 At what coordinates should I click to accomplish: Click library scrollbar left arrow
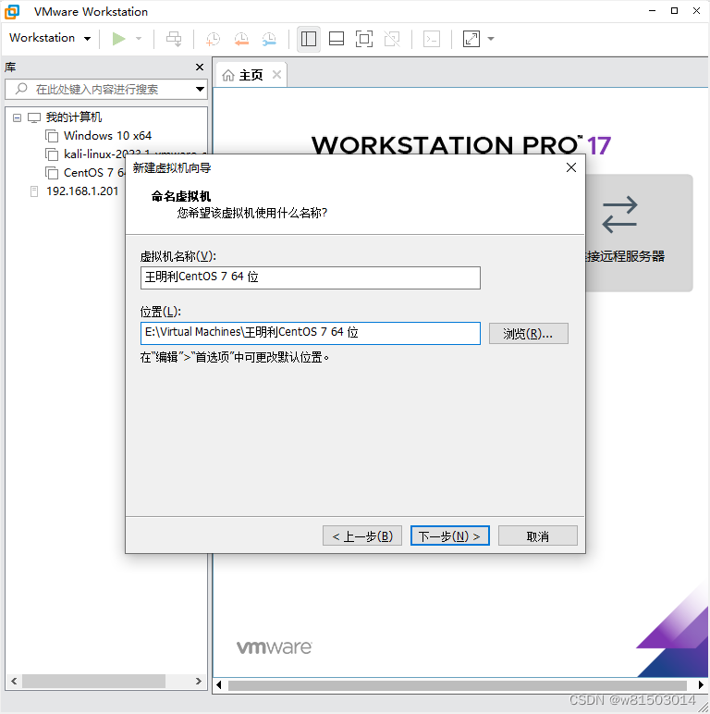pos(14,682)
